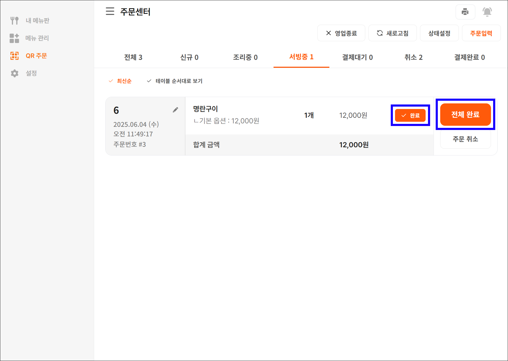Click the pencil edit icon for table 6

pos(175,110)
